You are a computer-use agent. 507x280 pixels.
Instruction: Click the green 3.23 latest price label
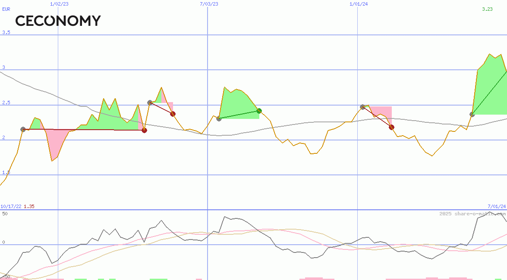coord(487,9)
